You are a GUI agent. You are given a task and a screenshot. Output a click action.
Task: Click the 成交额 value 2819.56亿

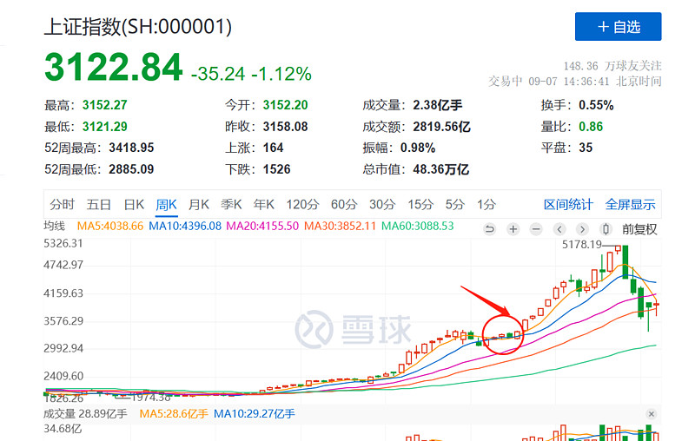(x=441, y=127)
